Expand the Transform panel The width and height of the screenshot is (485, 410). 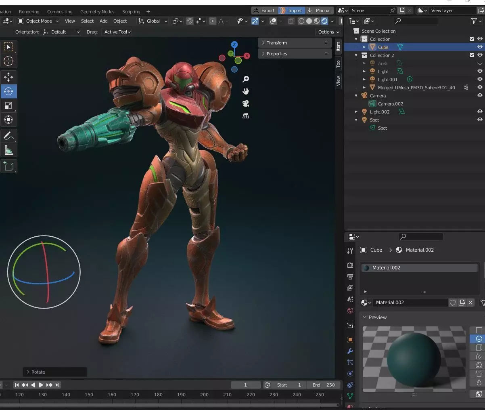click(x=295, y=43)
